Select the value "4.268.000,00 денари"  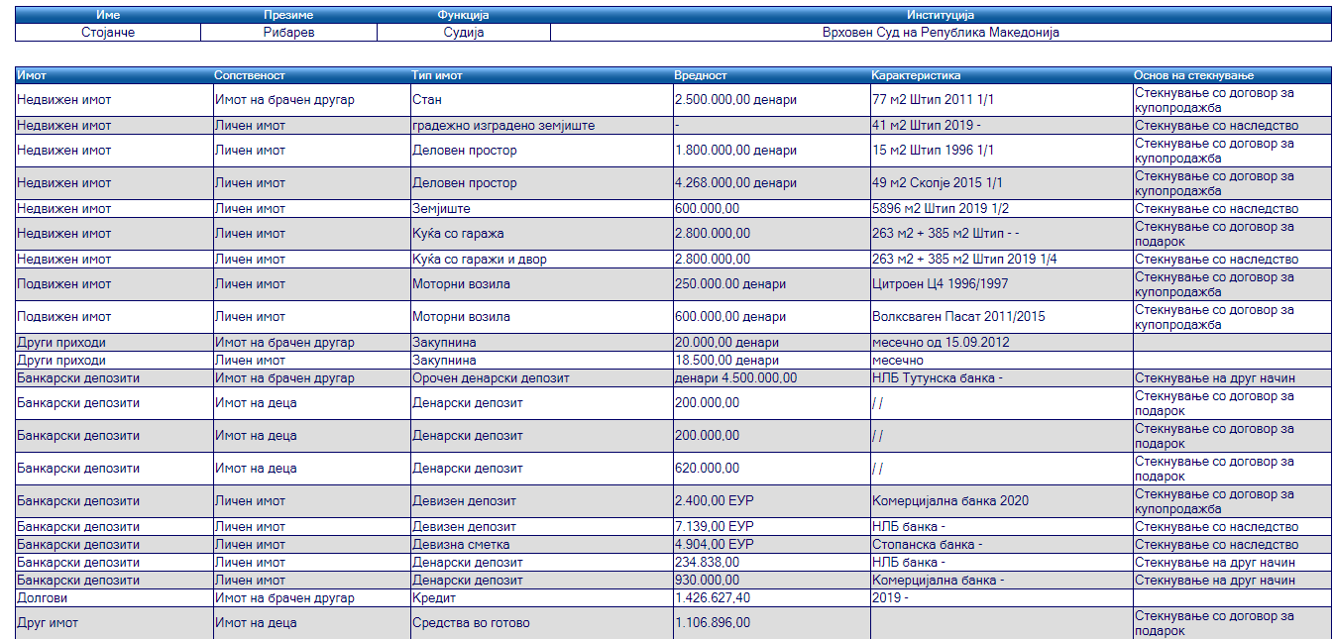pos(735,183)
